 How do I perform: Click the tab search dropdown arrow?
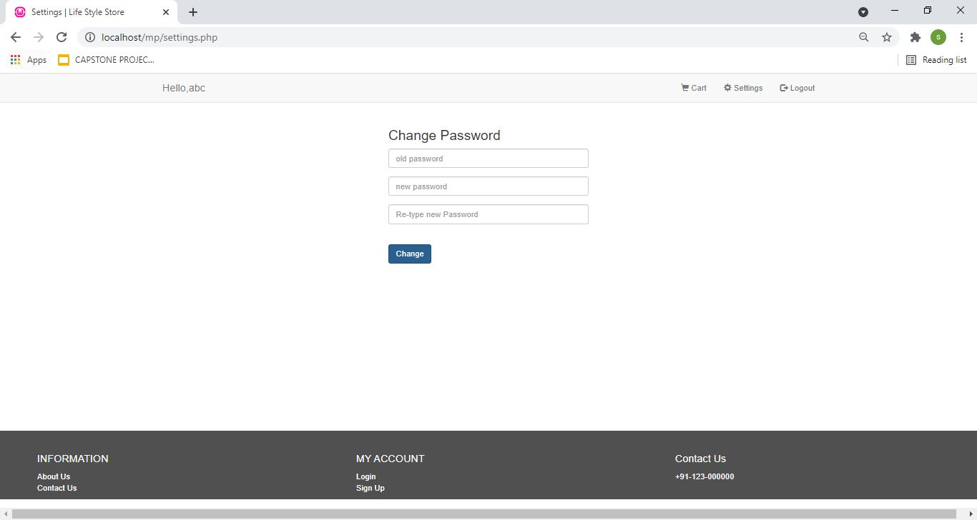click(x=863, y=11)
